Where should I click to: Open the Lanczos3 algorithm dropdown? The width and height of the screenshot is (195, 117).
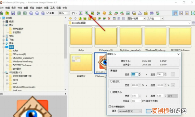click(130, 111)
